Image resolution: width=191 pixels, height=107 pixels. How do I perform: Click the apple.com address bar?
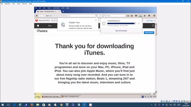(68, 16)
